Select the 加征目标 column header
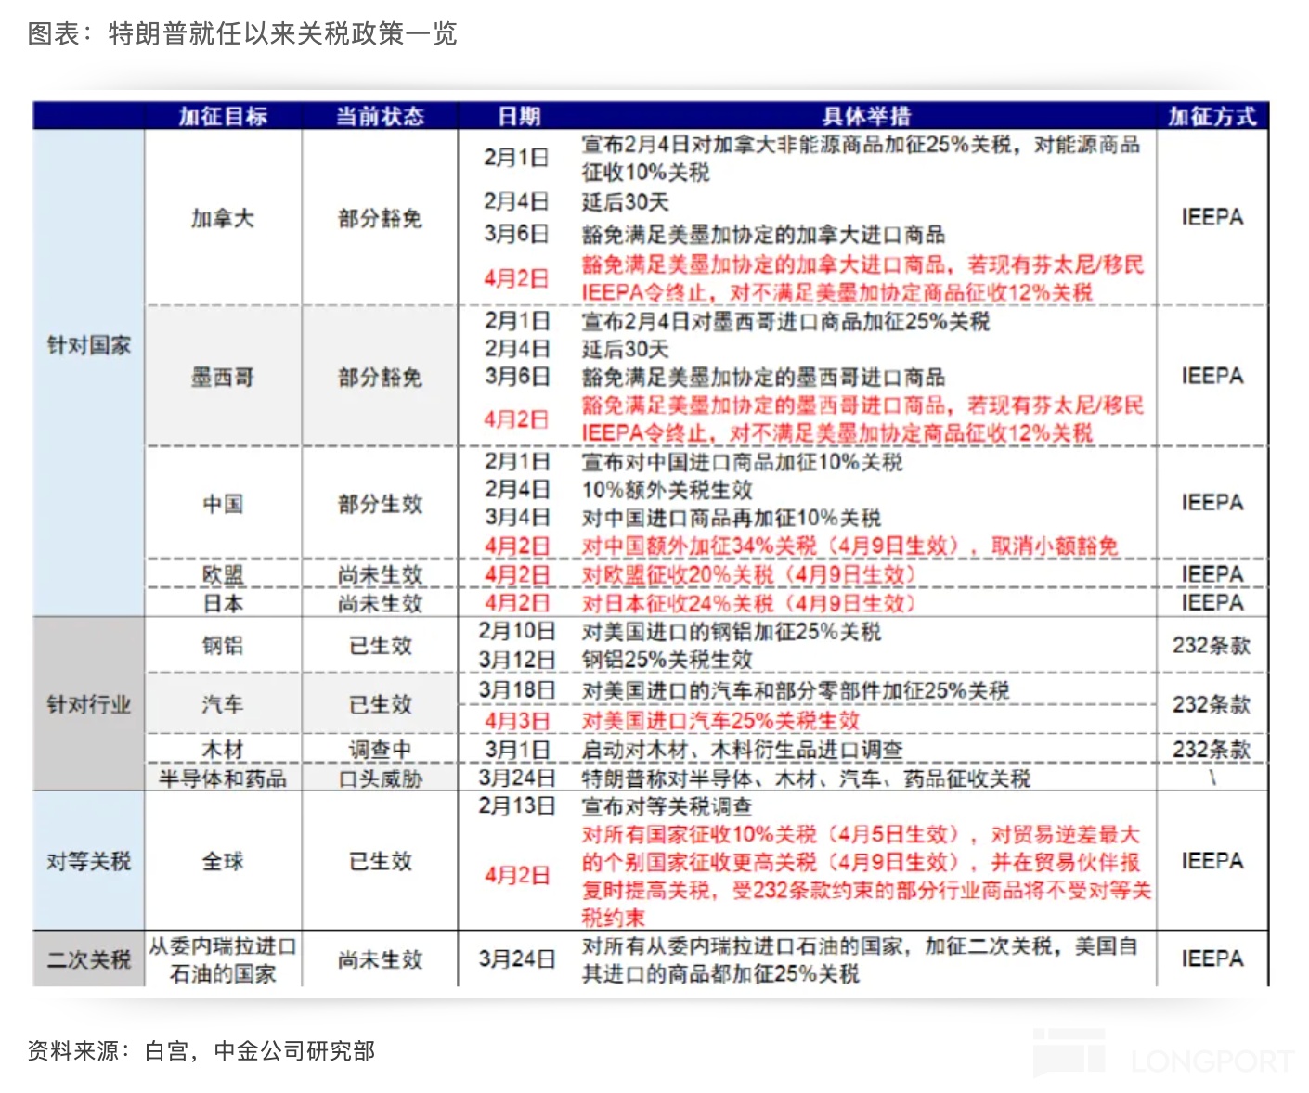Screen dimensions: 1309x1093 (x=223, y=116)
